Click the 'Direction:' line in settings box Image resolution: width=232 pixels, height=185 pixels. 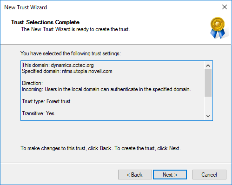coord(32,83)
